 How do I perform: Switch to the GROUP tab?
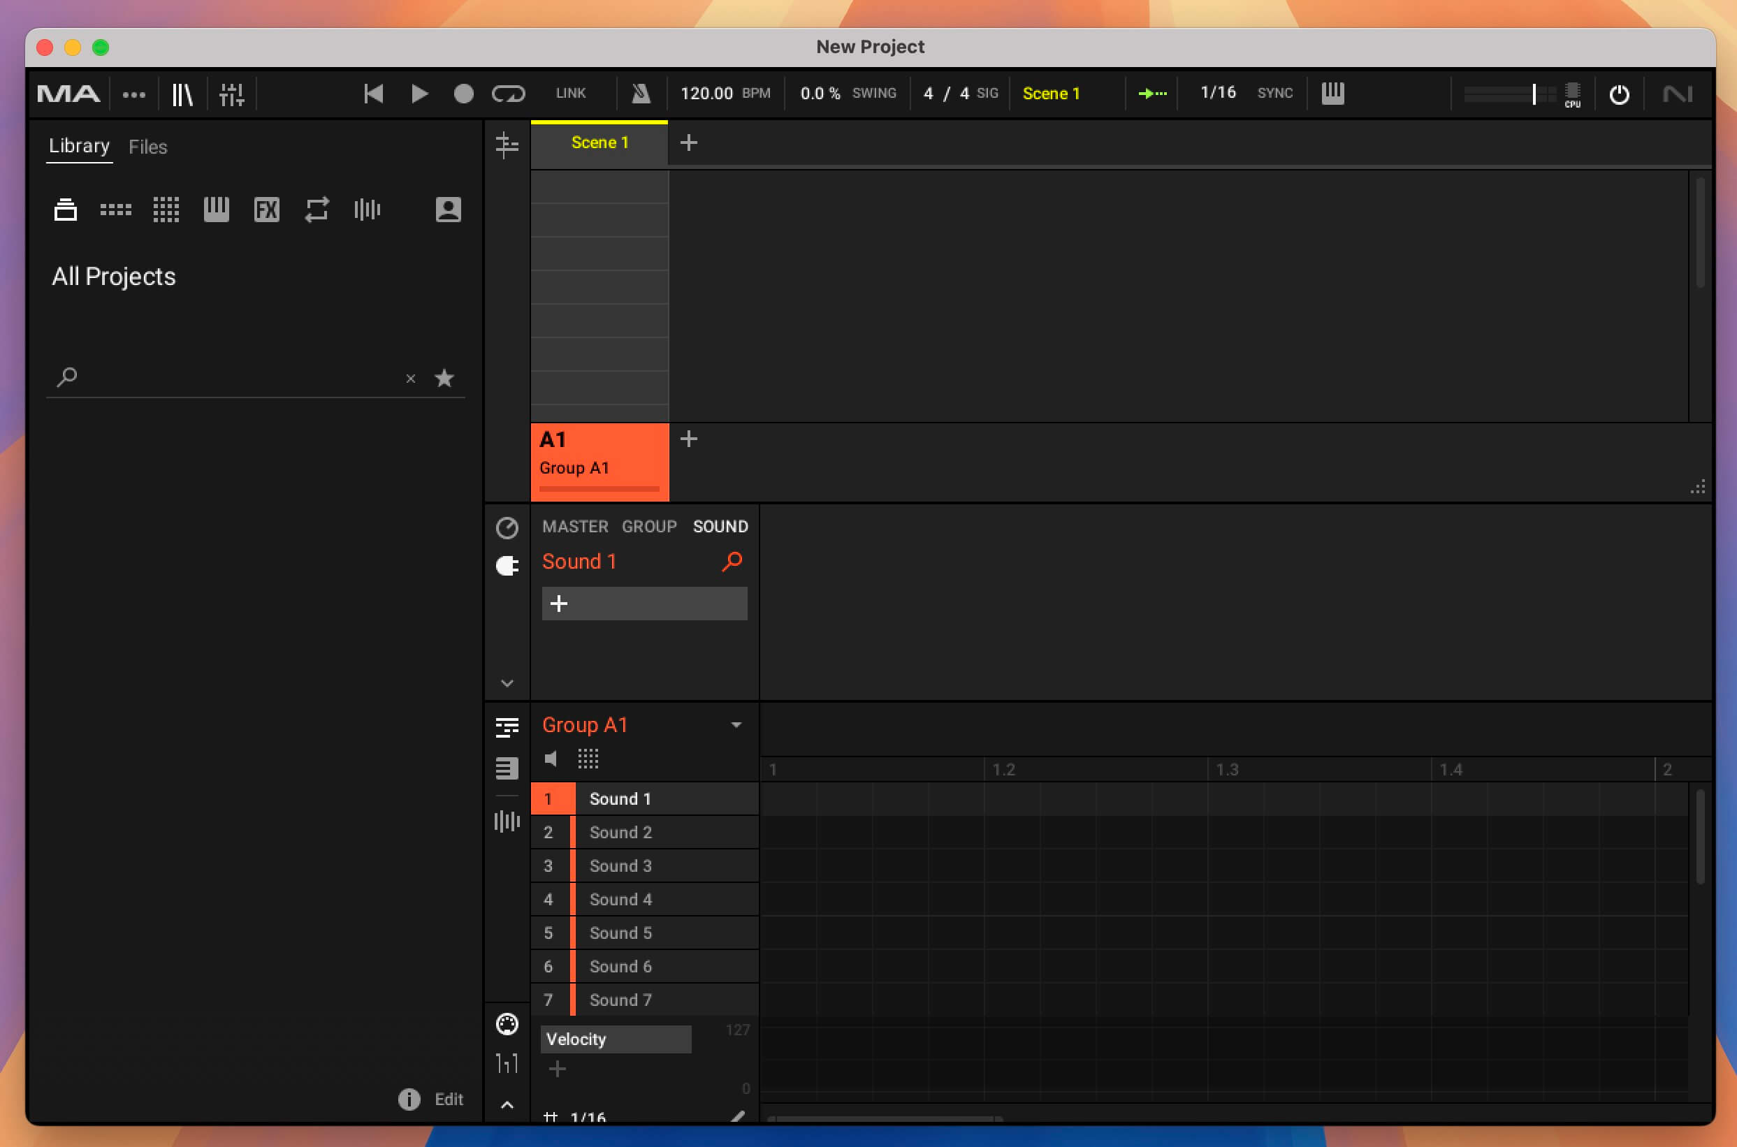pyautogui.click(x=648, y=526)
